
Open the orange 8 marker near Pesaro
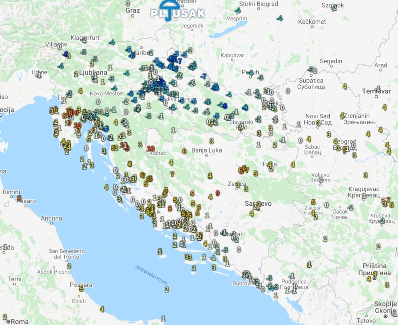[x=19, y=198]
